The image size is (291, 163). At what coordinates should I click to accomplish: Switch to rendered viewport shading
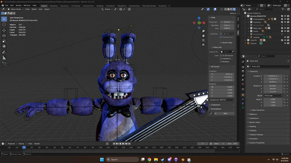coord(234,9)
